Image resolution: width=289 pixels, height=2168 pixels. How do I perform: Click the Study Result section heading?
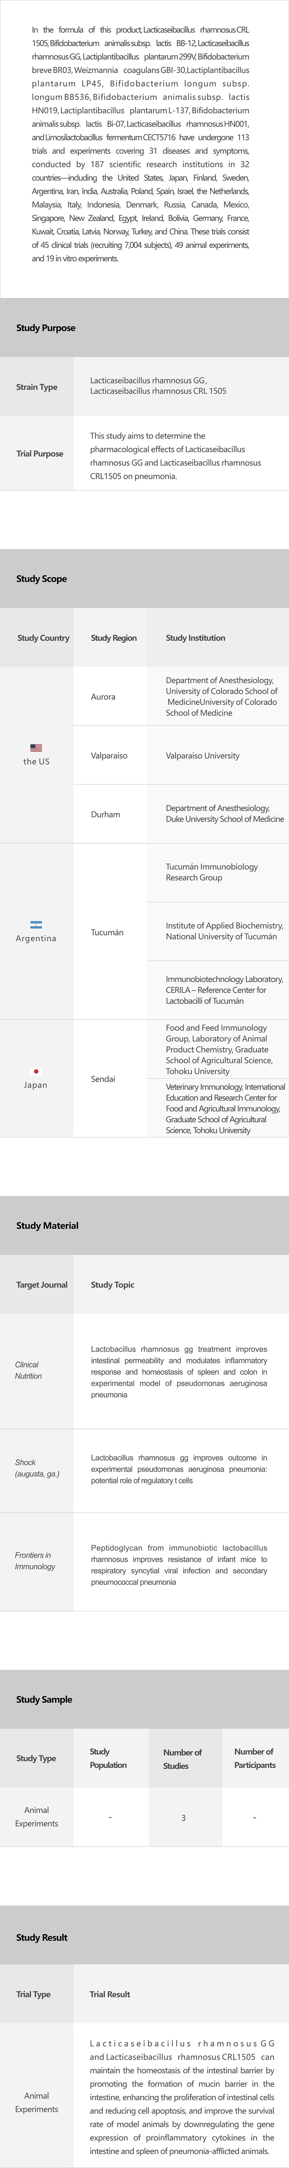click(42, 1937)
